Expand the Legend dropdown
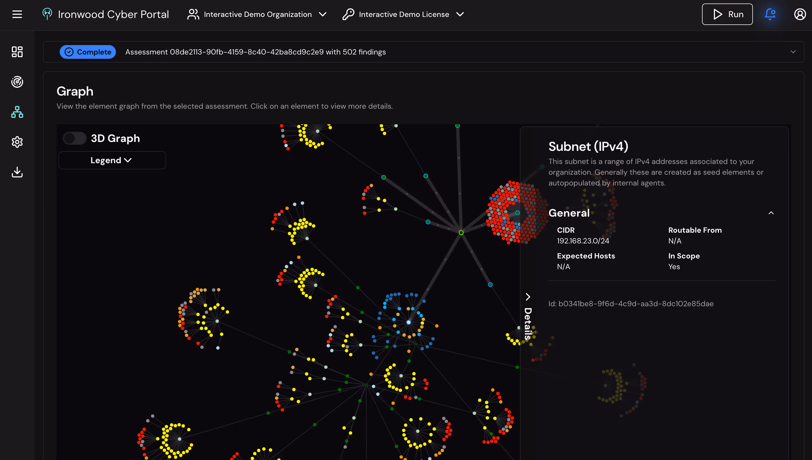Screen dimensions: 812x460 pos(112,160)
